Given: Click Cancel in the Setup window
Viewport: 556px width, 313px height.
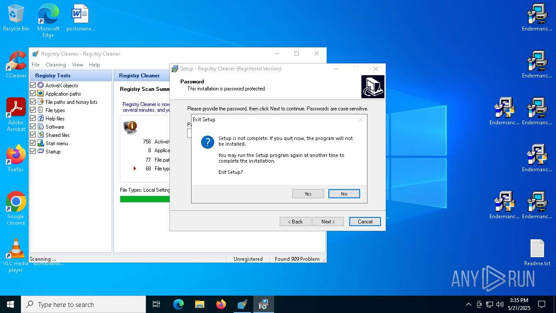Looking at the screenshot, I should (365, 222).
